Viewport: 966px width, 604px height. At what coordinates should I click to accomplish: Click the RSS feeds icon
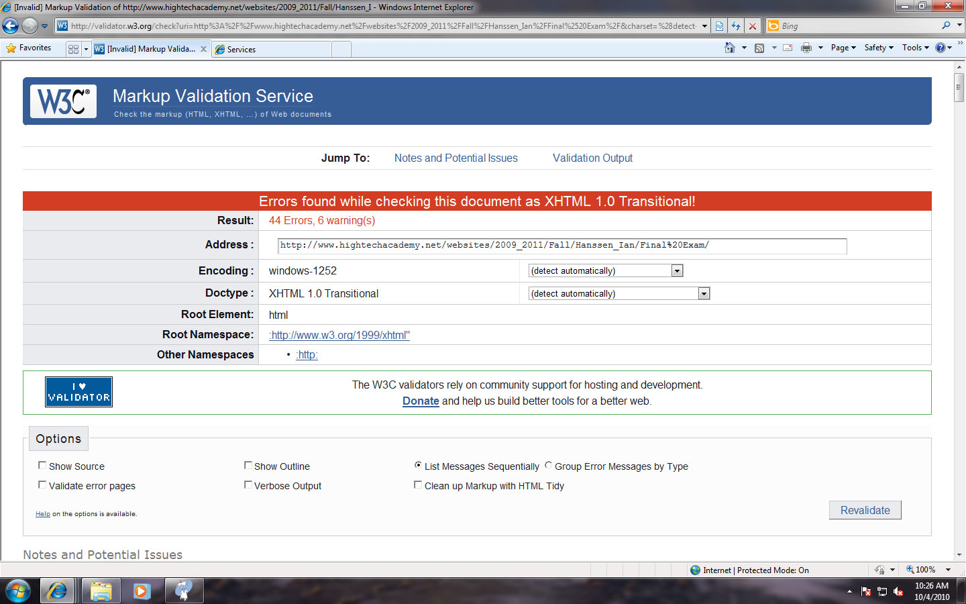[759, 48]
